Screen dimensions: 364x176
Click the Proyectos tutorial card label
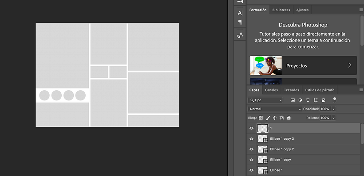click(x=297, y=66)
